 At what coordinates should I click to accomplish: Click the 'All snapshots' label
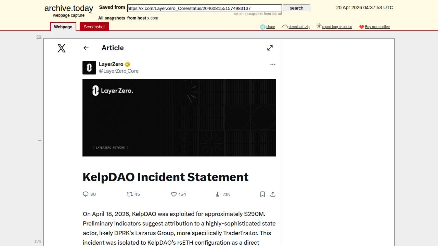[112, 18]
